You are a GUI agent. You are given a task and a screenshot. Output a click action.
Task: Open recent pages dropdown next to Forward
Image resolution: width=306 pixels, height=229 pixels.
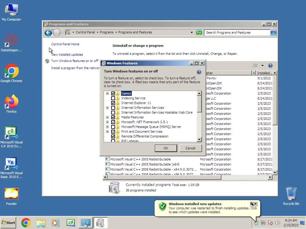[x=62, y=33]
